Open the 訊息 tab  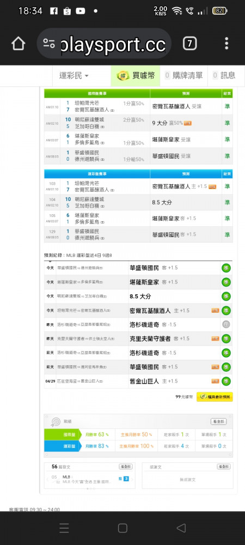point(224,75)
